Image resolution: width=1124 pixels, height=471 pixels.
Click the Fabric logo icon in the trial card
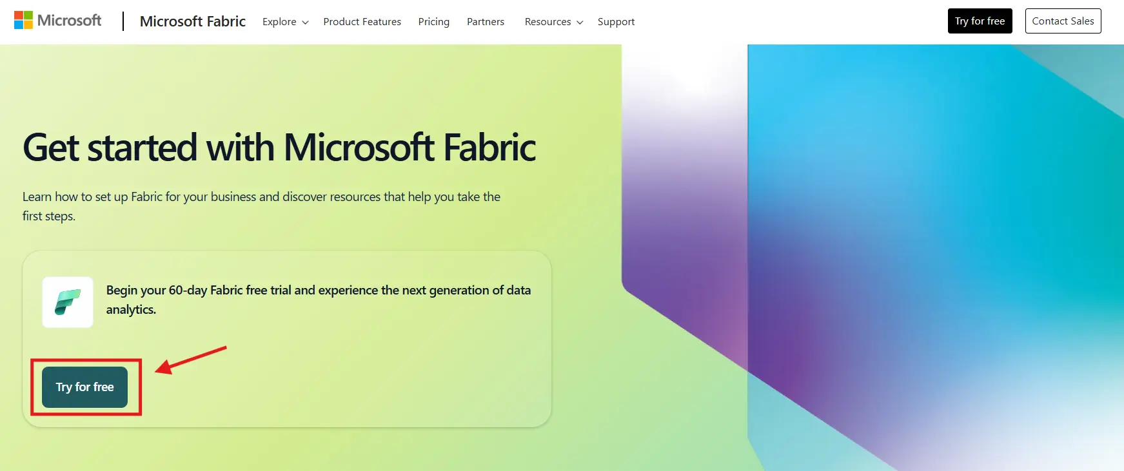(68, 302)
